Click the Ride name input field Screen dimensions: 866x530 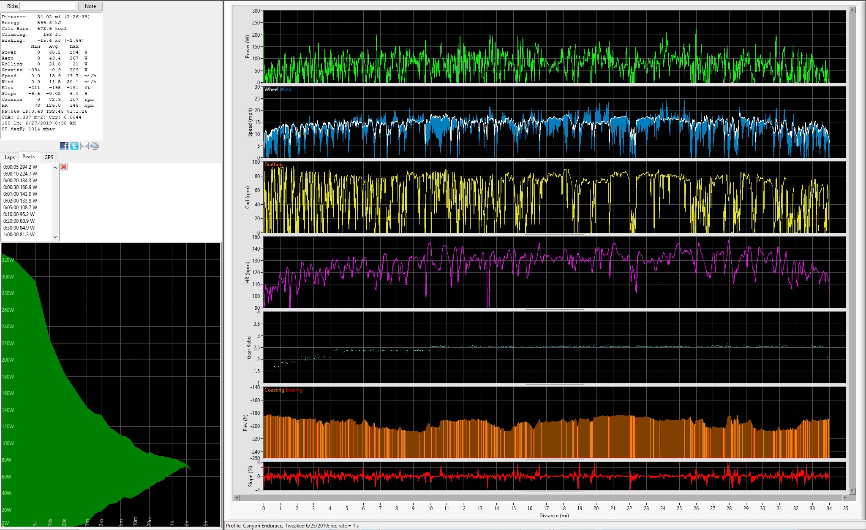point(48,6)
